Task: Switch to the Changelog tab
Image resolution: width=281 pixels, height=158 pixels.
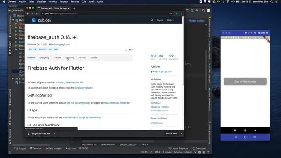Action: click(44, 57)
